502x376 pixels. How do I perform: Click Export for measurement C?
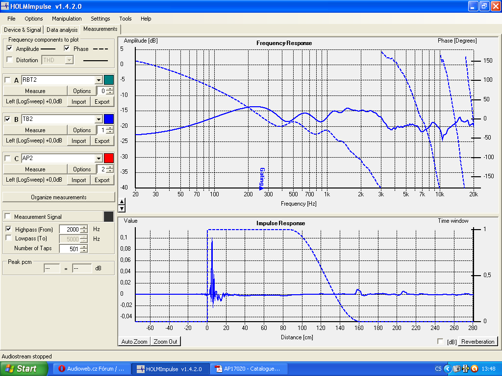click(102, 180)
